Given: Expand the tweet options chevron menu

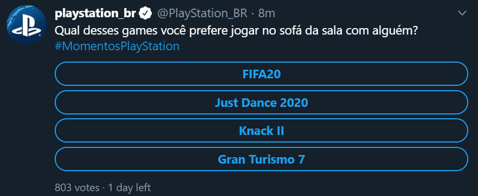Looking at the screenshot, I should click(462, 13).
